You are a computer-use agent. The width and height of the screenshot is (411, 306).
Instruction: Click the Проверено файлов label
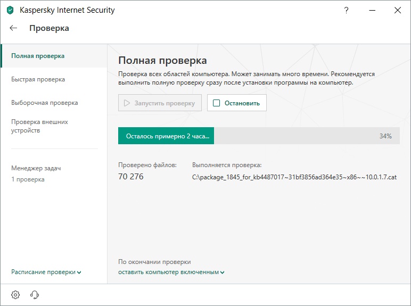147,165
